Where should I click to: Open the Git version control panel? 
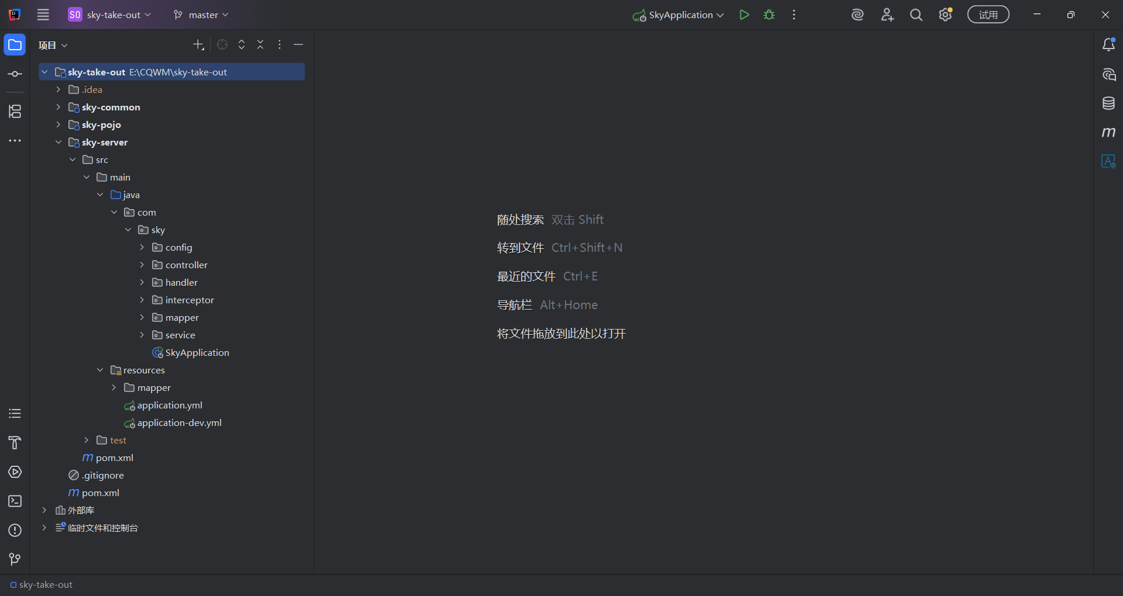[x=15, y=559]
